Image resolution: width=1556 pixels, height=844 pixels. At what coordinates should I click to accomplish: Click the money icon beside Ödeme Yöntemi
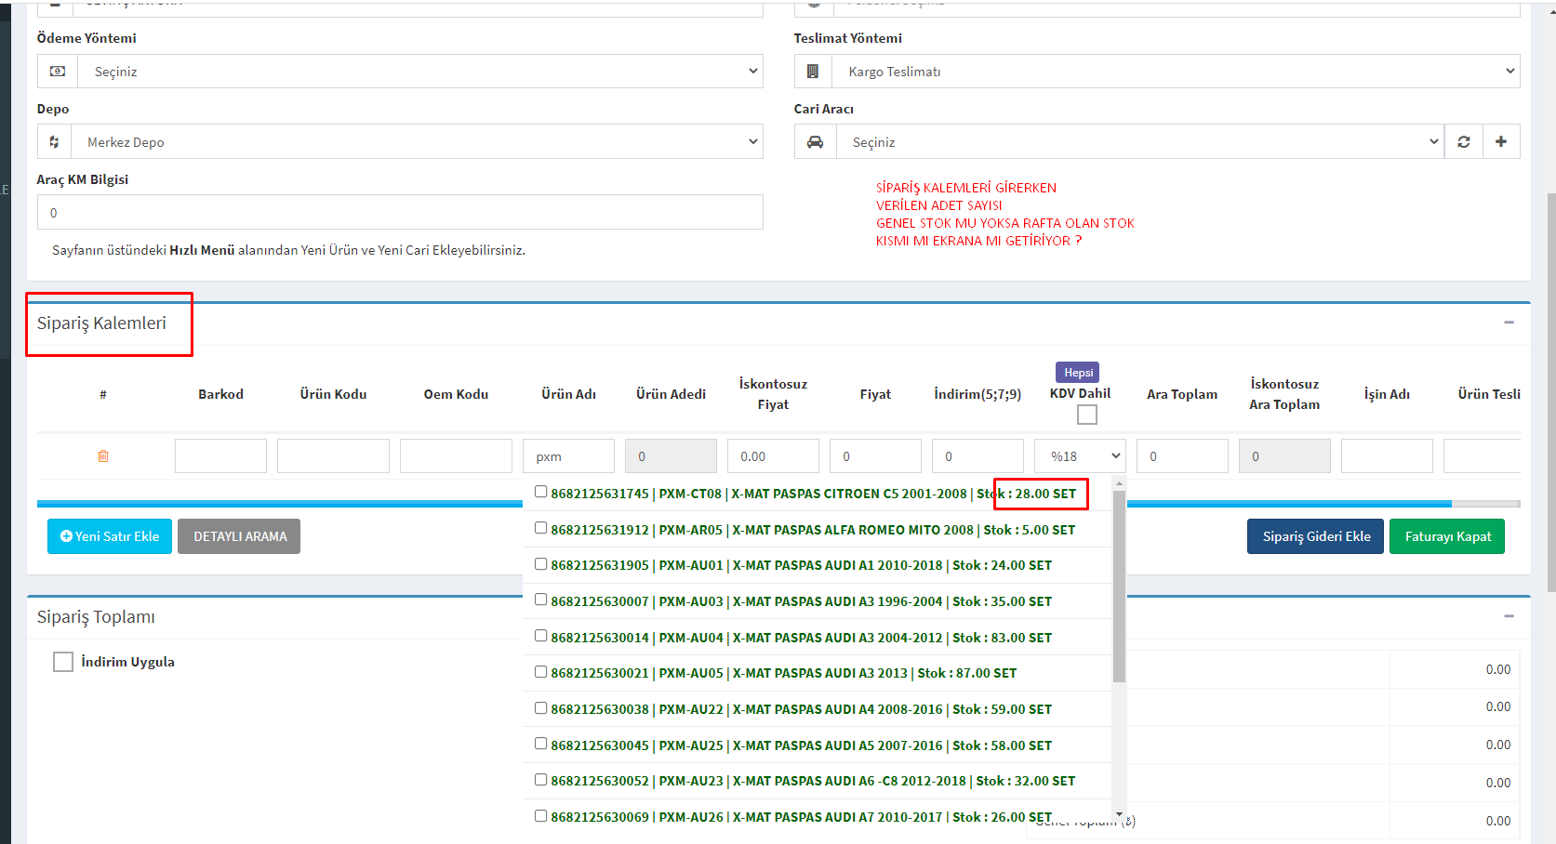pos(58,72)
